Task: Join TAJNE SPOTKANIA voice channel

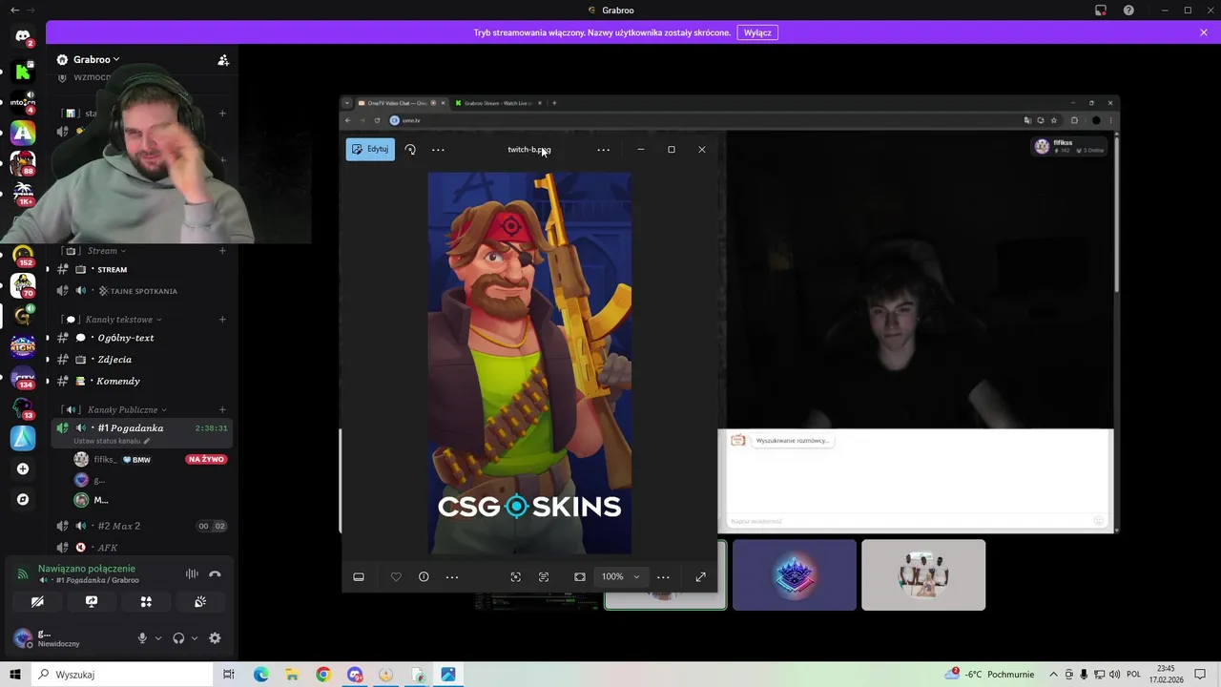Action: [141, 291]
